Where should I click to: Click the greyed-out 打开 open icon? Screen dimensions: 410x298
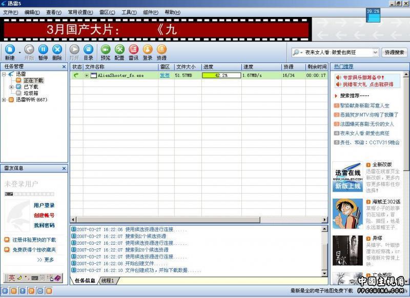coord(74,49)
